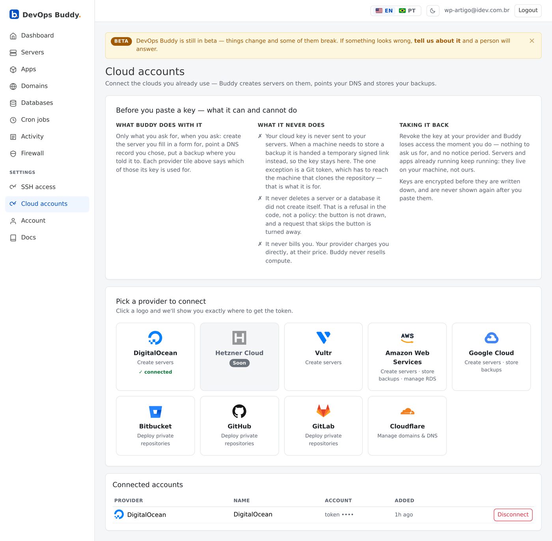Select the Cloudflare provider name
The height and width of the screenshot is (541, 552).
[407, 426]
